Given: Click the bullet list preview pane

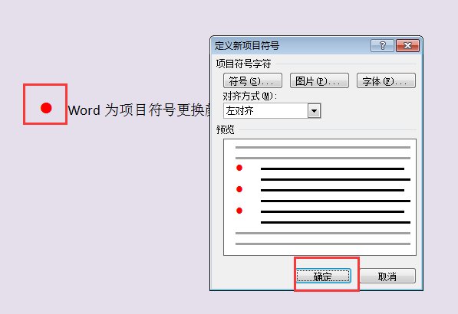Looking at the screenshot, I should coord(320,197).
